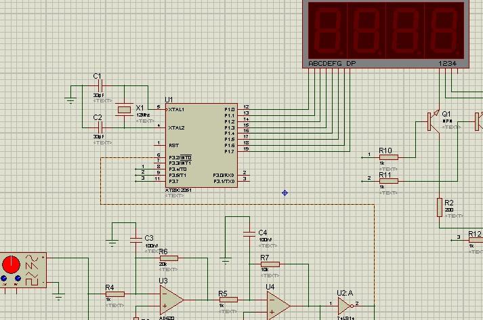Image resolution: width=483 pixels, height=320 pixels.
Task: Click the 'ABCDEFG' segment pin label
Action: coord(325,64)
